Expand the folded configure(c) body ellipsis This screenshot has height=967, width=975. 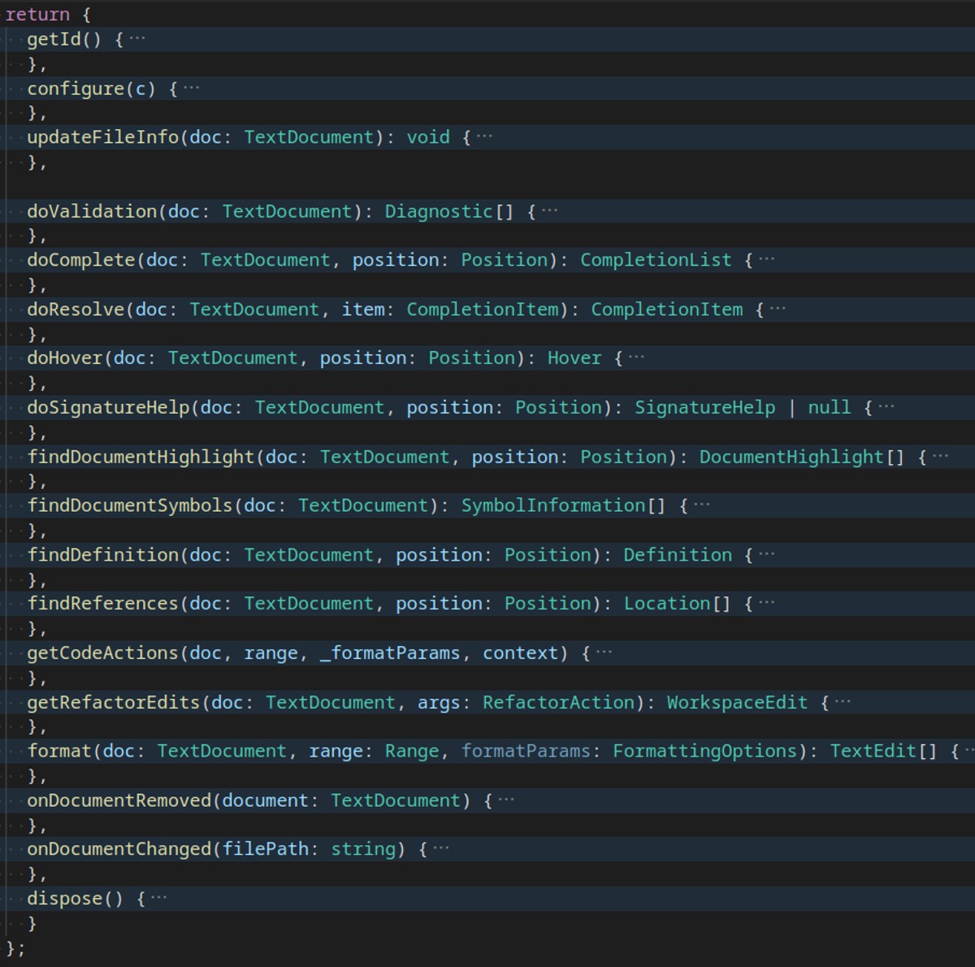[191, 89]
